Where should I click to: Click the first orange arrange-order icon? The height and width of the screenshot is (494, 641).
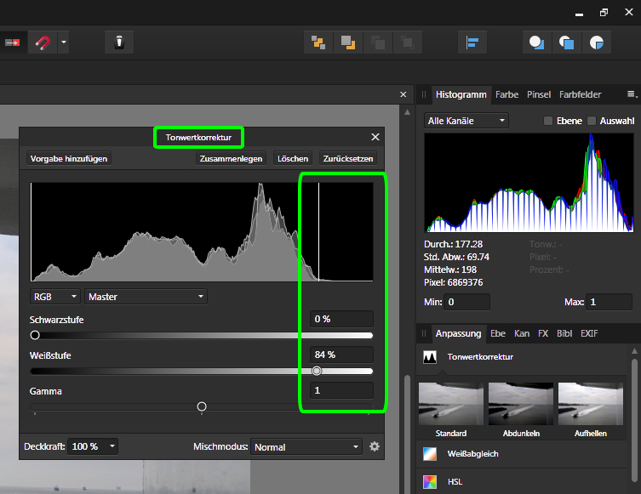318,42
